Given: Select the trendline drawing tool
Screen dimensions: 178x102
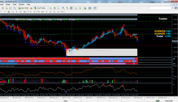Looking at the screenshot, I should pos(5,12).
